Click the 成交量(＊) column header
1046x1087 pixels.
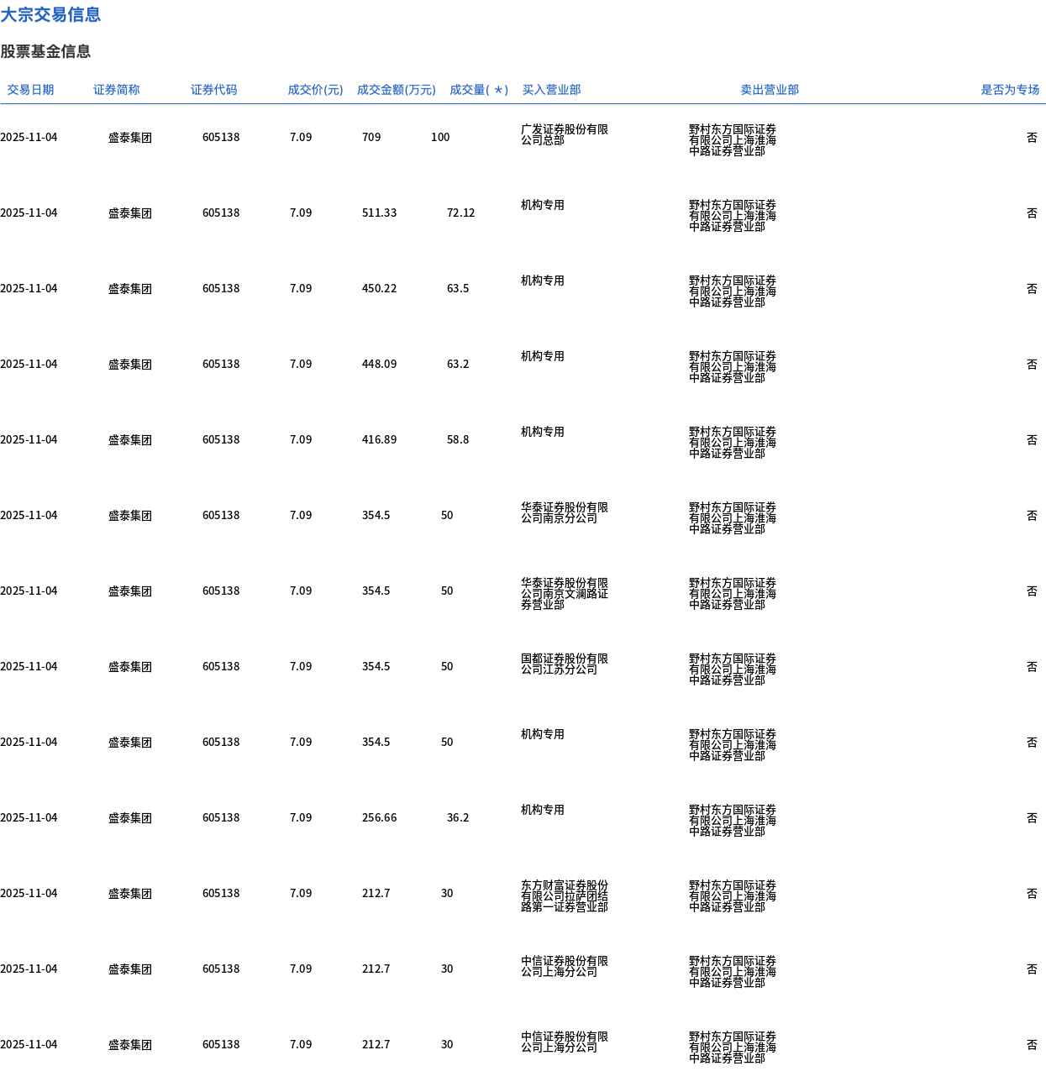point(479,90)
